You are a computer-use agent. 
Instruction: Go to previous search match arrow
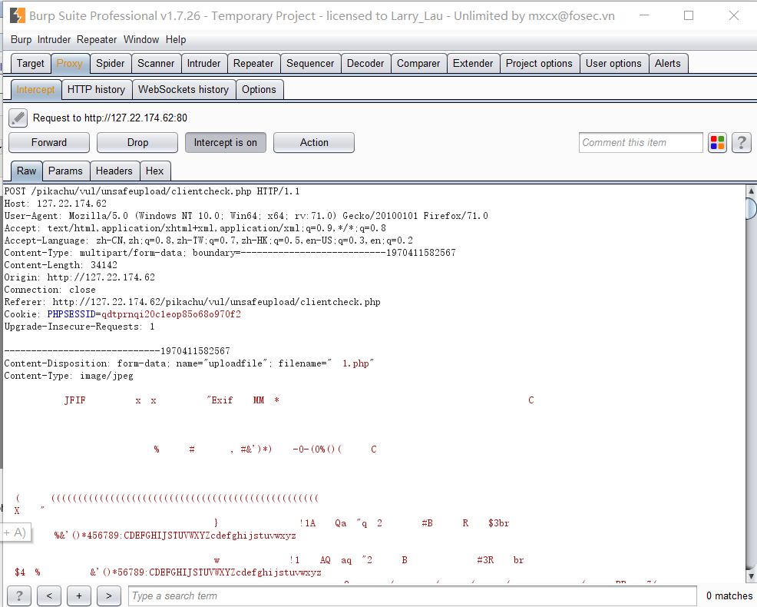(49, 596)
